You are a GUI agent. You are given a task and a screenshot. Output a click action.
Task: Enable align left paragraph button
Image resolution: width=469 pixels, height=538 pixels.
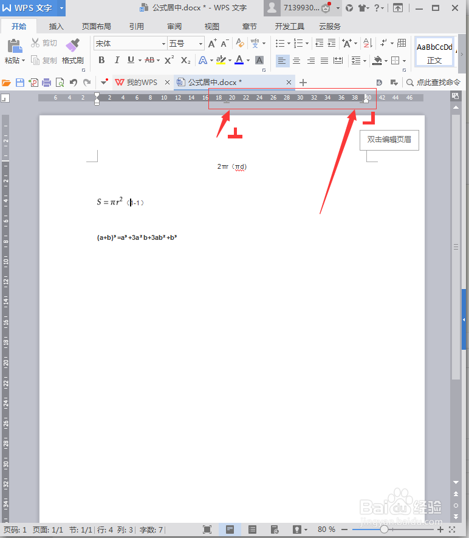tap(282, 61)
